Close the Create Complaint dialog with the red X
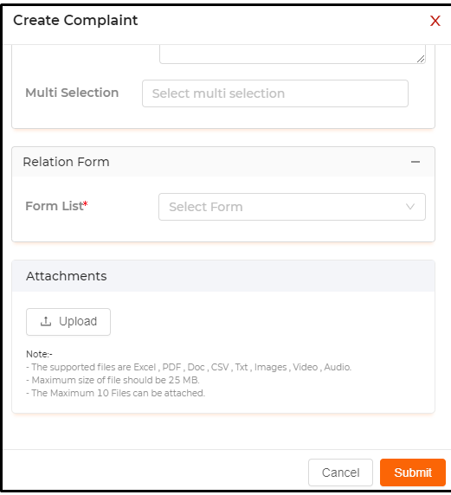451x495 pixels. tap(435, 21)
